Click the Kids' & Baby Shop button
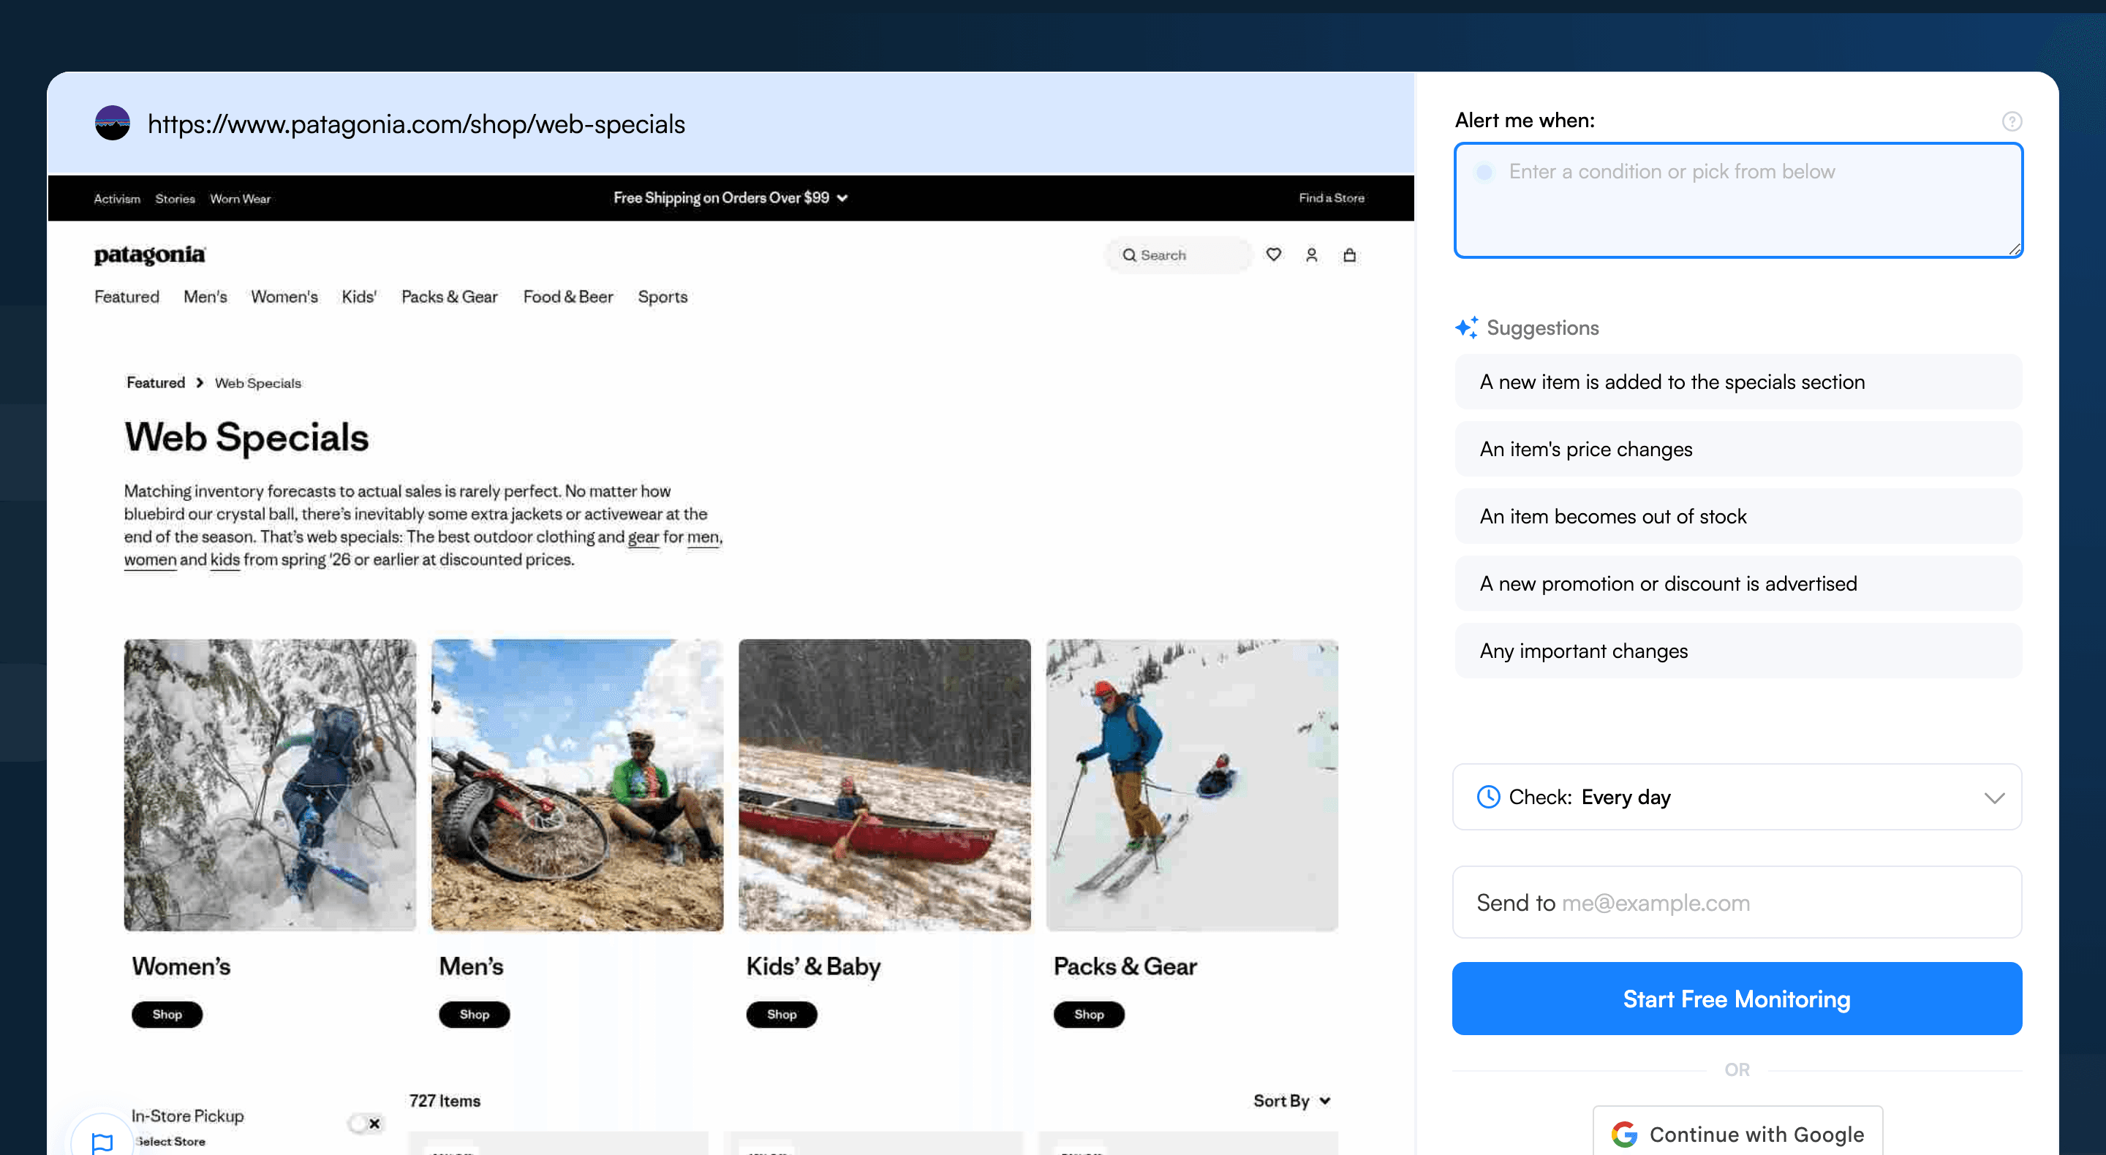The height and width of the screenshot is (1155, 2106). [782, 1014]
